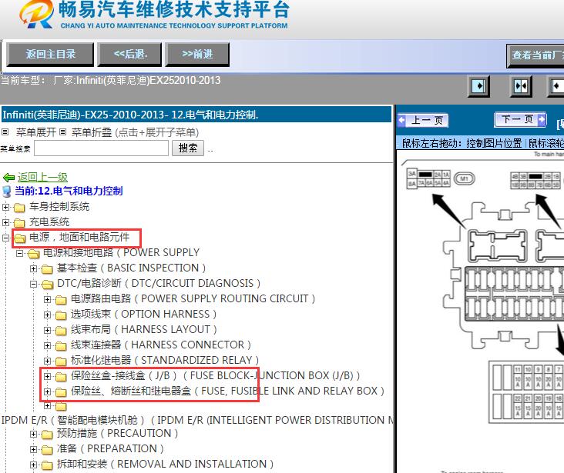The image size is (564, 473).
Task: Click the M1 connector in diagram
Action: [465, 178]
